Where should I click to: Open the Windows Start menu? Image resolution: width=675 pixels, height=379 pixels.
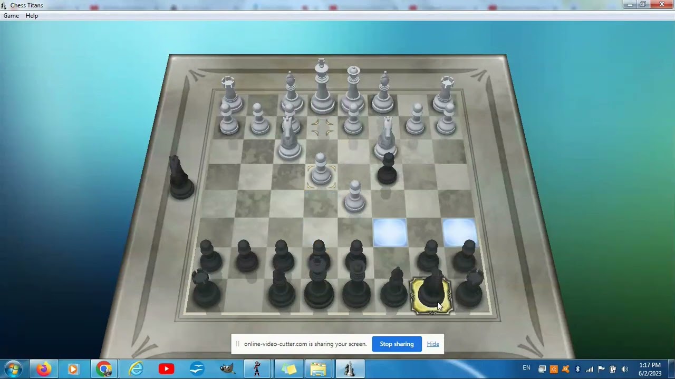coord(13,369)
